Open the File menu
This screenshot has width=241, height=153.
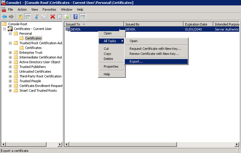[10, 10]
